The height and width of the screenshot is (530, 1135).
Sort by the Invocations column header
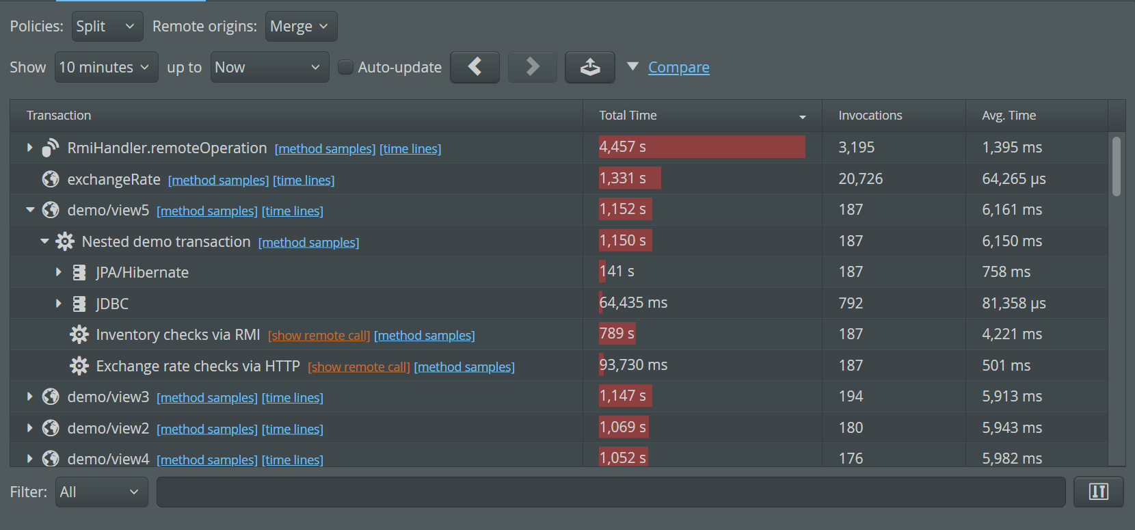pos(870,116)
